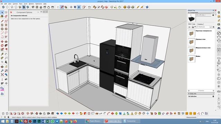Choose the Make Component tool

[x=6, y=12]
